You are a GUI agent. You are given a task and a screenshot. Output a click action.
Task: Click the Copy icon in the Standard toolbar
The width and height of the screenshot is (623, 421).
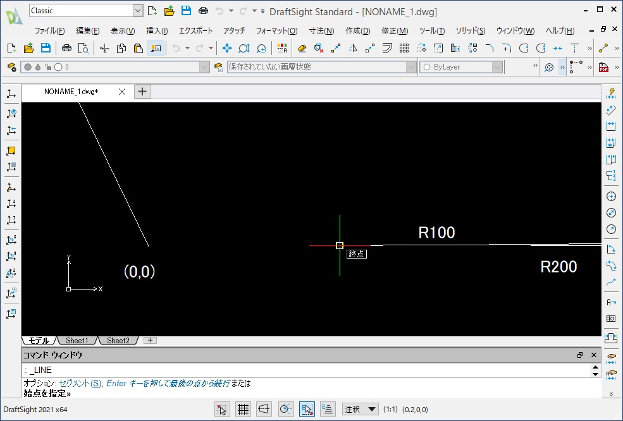(121, 49)
